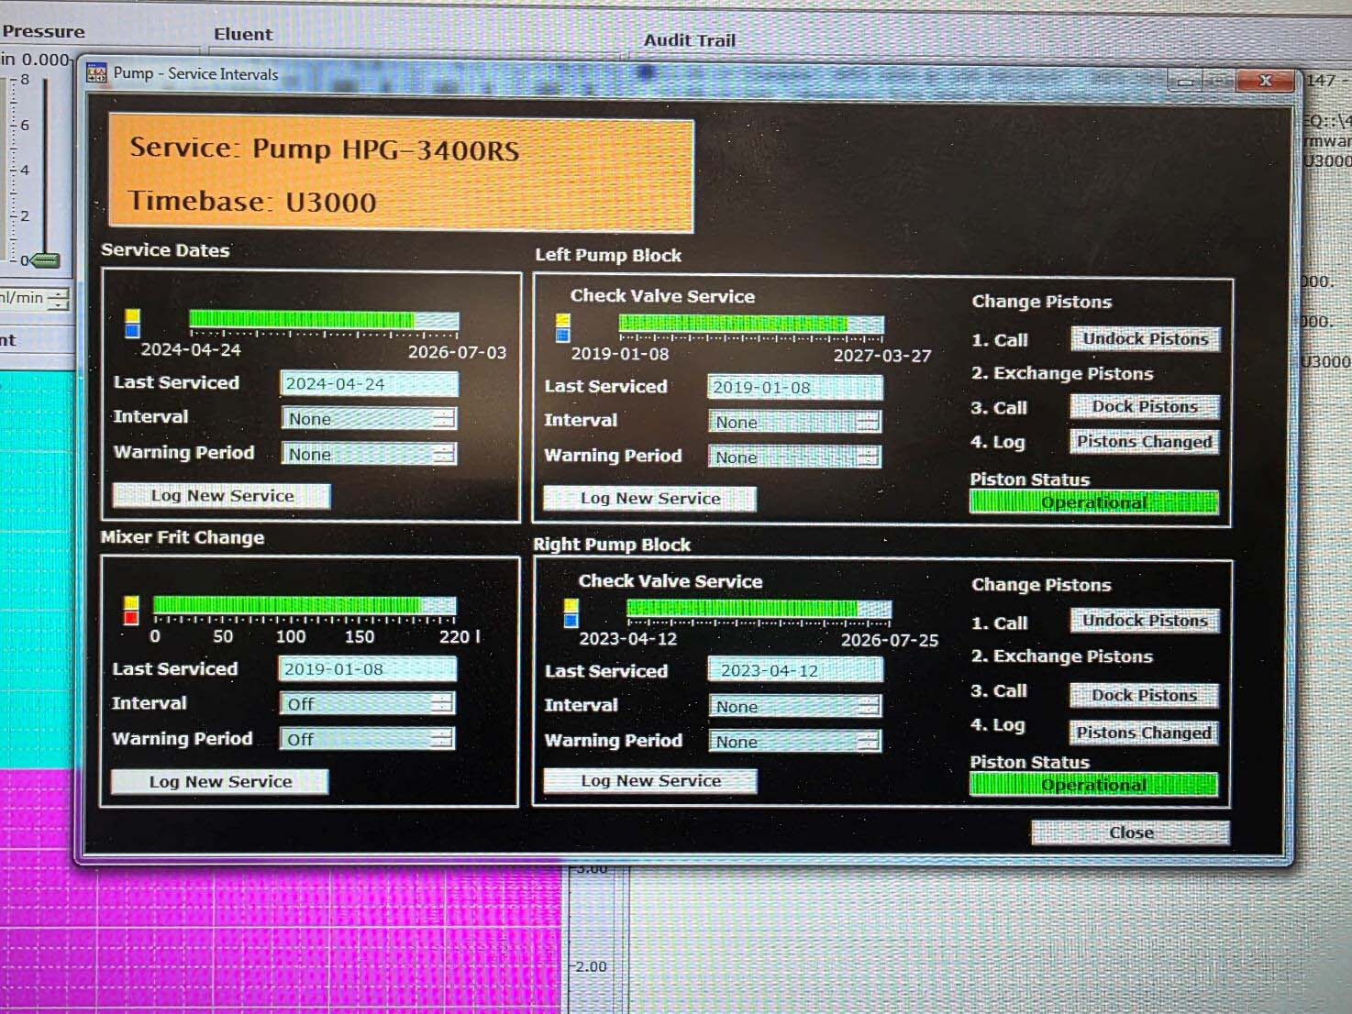
Task: Select the Audit Trail header in background window
Action: click(x=690, y=40)
